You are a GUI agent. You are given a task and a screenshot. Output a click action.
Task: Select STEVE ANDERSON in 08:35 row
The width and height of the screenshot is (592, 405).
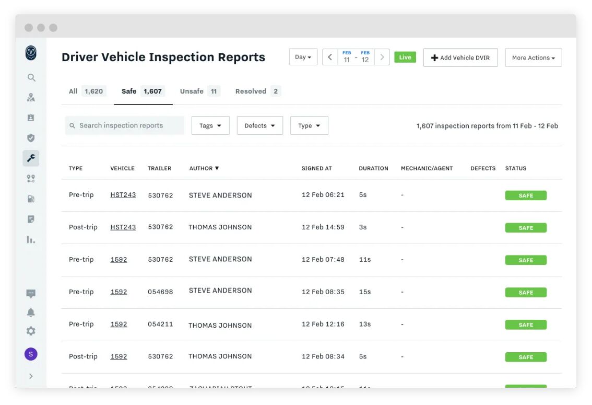point(220,291)
